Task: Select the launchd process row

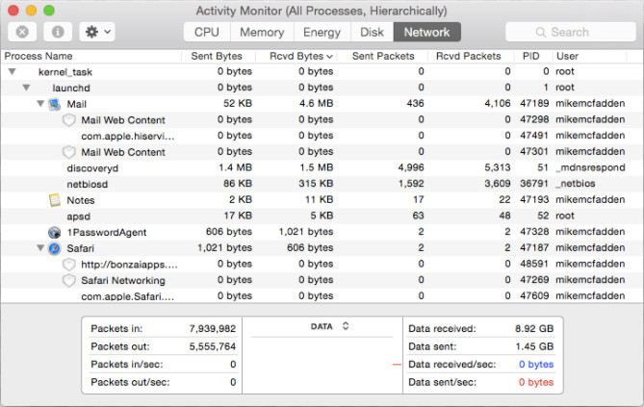Action: [x=322, y=88]
